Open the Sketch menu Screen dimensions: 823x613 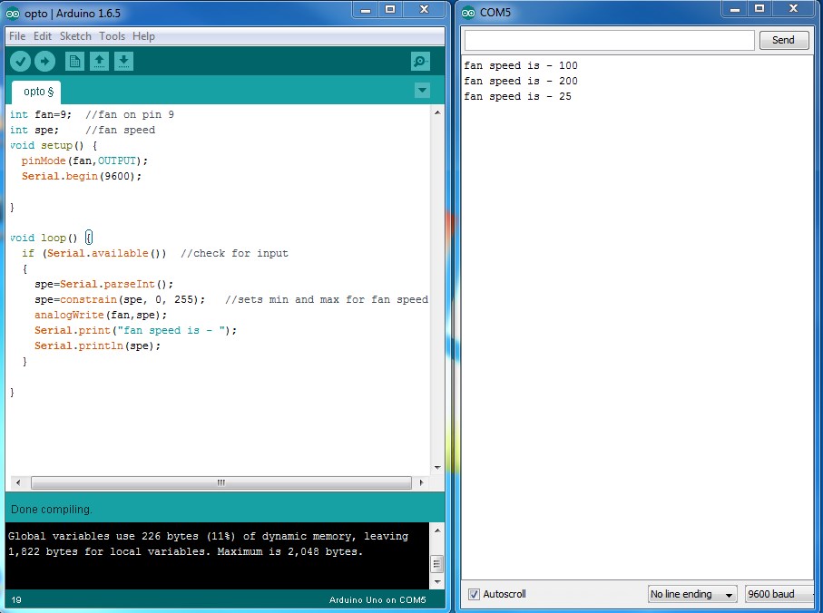(x=75, y=36)
